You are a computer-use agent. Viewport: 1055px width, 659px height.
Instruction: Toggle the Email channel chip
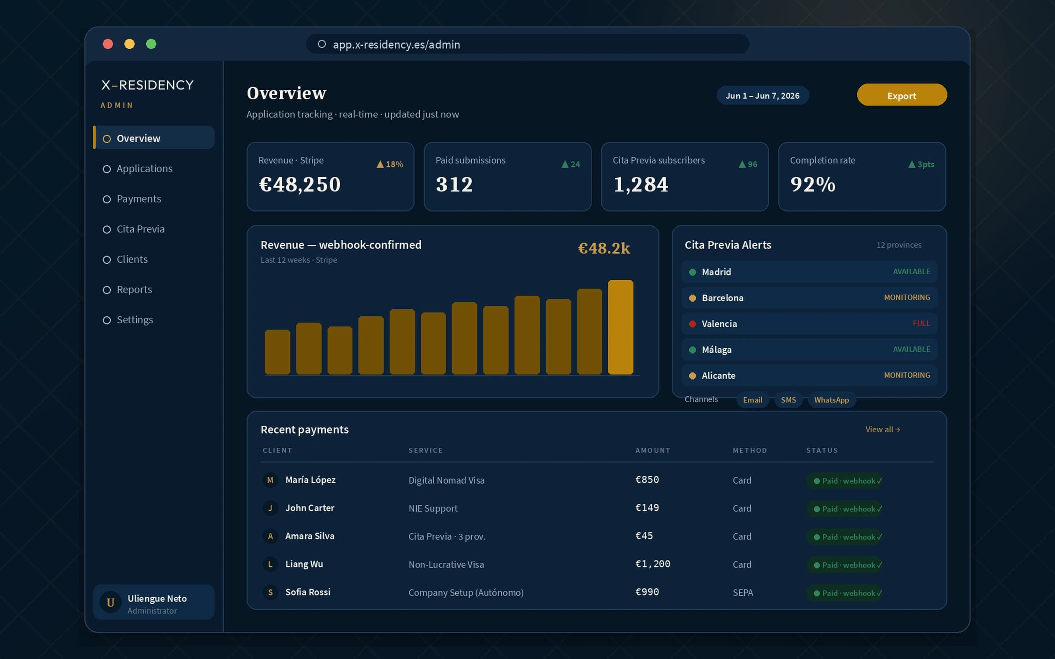point(753,400)
